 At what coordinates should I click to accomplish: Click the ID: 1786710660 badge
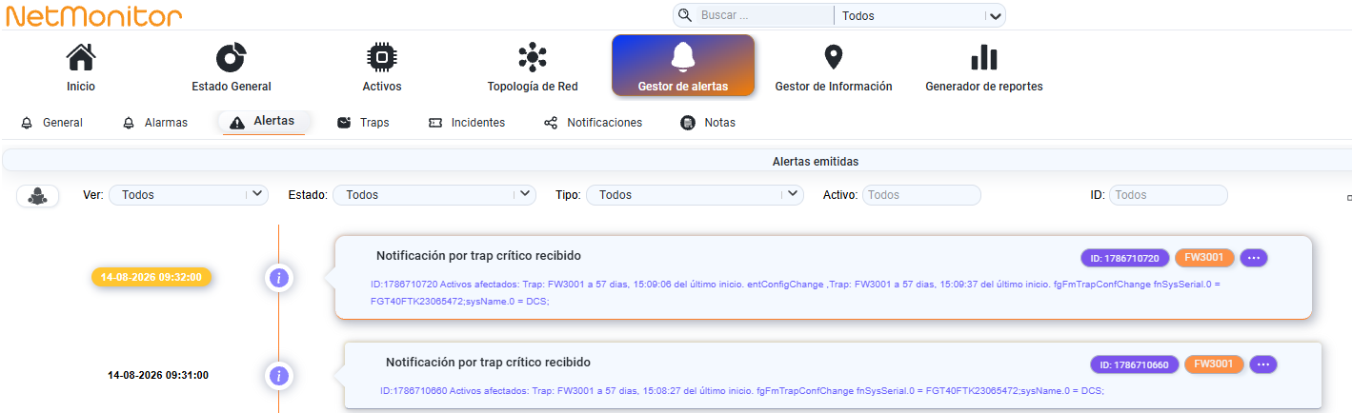[1134, 364]
